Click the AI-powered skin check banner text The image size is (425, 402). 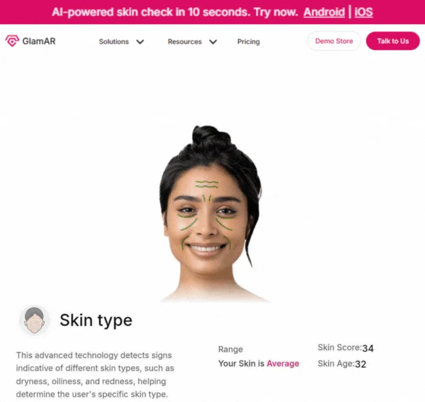(175, 12)
